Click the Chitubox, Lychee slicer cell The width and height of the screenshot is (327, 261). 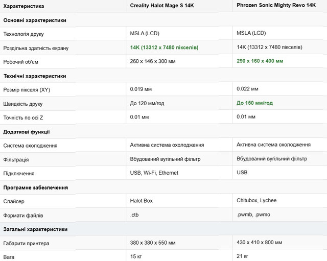pos(256,201)
